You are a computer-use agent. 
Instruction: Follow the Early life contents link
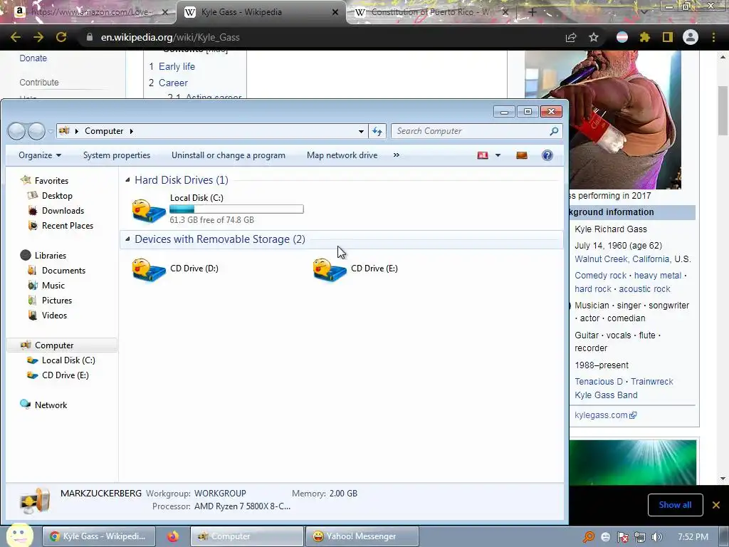pyautogui.click(x=177, y=66)
